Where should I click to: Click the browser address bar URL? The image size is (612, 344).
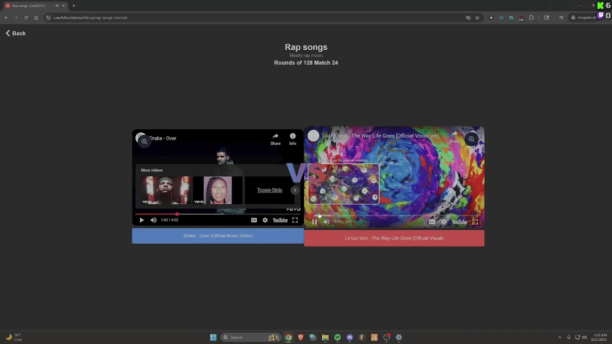[x=90, y=18]
